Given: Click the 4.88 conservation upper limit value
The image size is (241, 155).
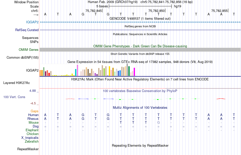Looking at the screenshot, I should click(32, 91).
